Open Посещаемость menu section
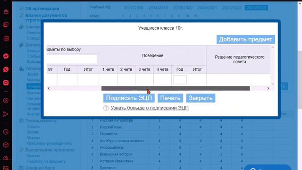The height and width of the screenshot is (170, 302). pyautogui.click(x=41, y=121)
